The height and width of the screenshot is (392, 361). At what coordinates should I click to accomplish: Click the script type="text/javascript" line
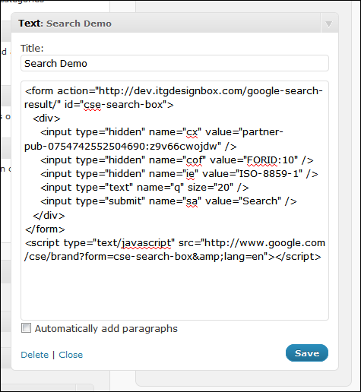(175, 243)
